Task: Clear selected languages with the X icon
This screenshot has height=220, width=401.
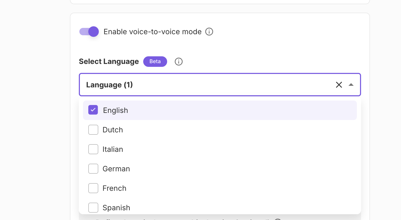Action: [x=339, y=85]
